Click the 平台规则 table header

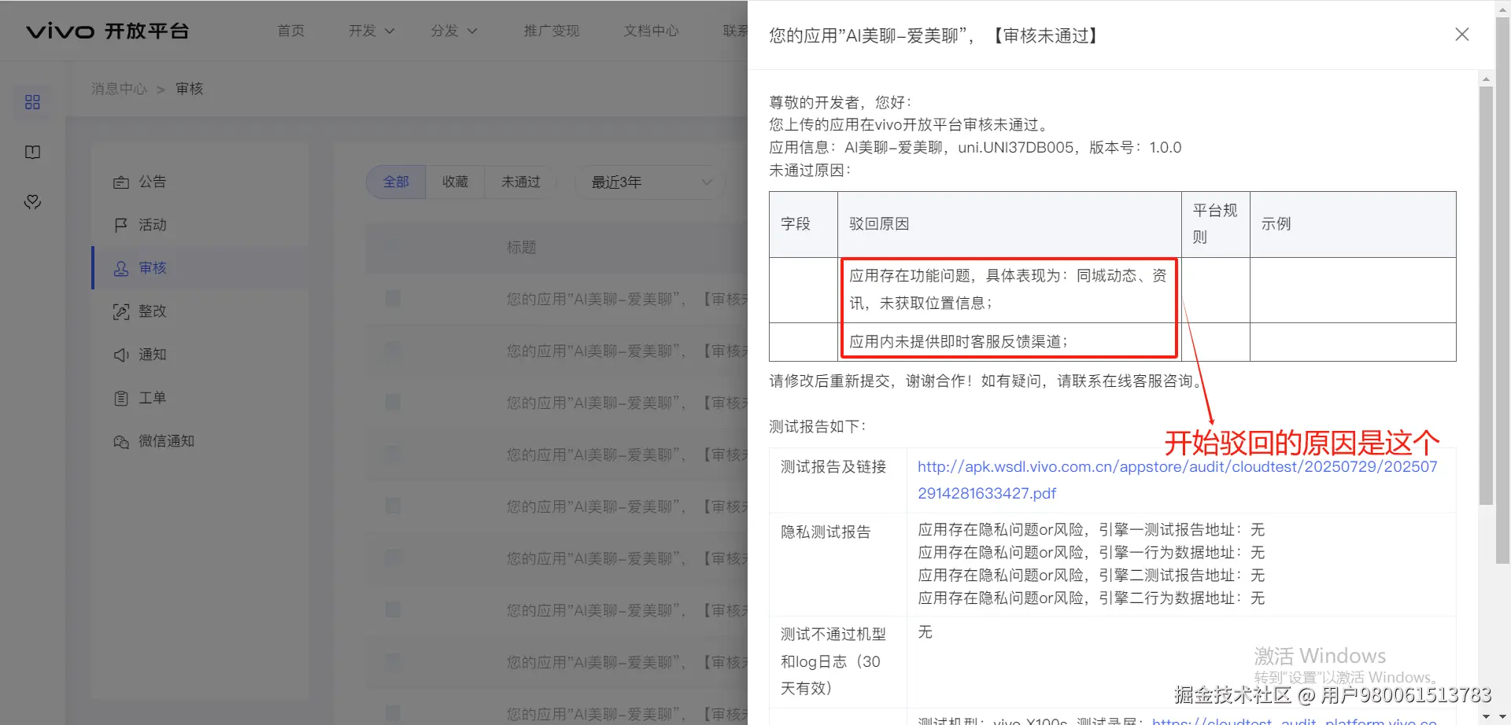(x=1215, y=224)
